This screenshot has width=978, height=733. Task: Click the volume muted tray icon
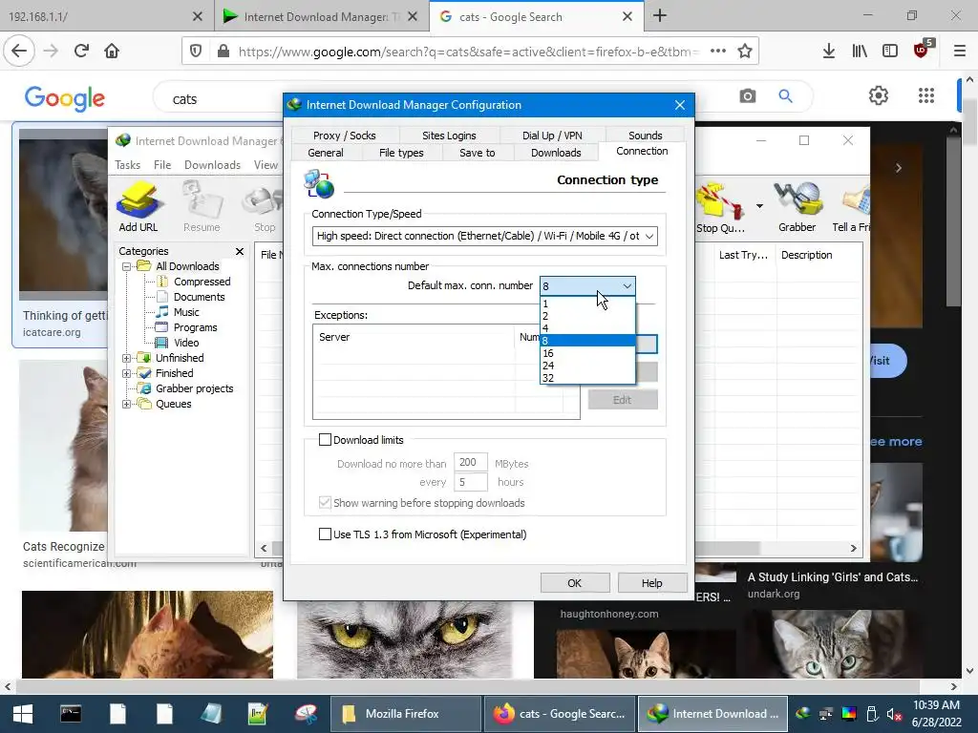894,714
